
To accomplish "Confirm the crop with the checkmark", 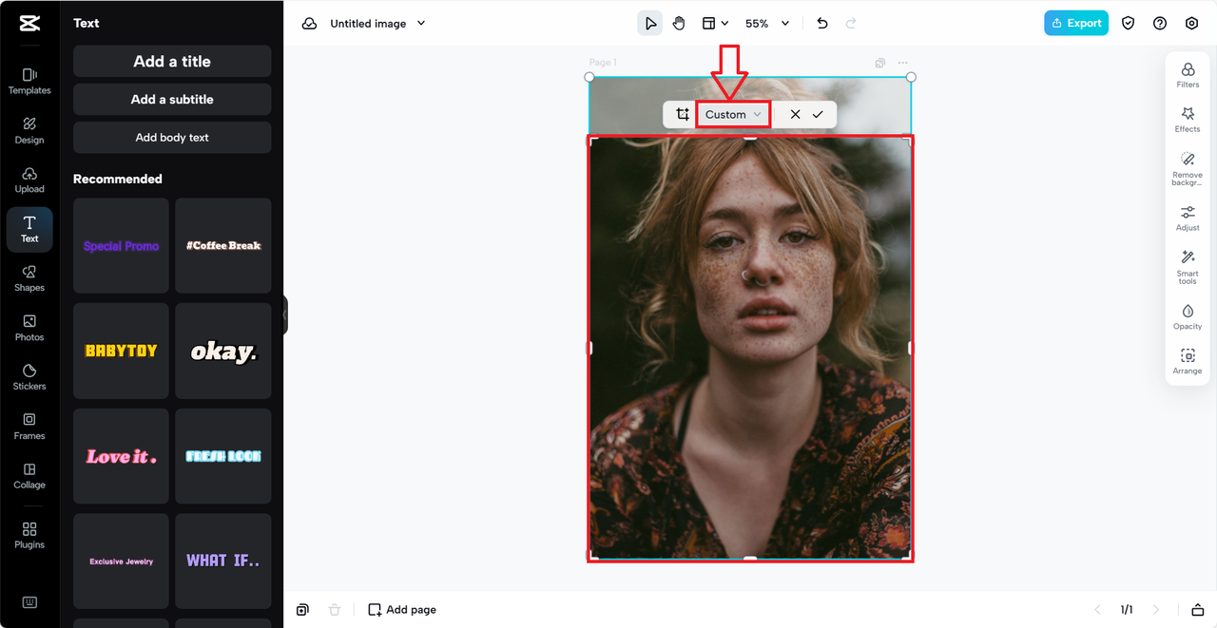I will click(x=818, y=114).
